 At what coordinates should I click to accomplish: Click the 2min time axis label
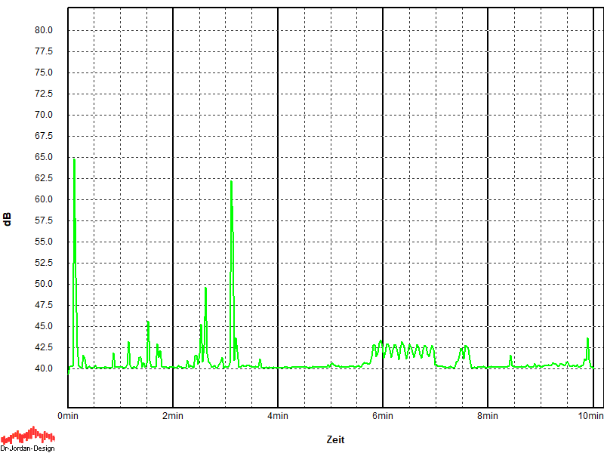click(173, 416)
